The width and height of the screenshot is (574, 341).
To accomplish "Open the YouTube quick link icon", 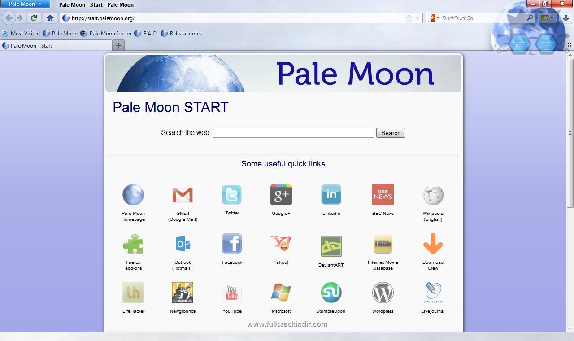I will coord(232,293).
